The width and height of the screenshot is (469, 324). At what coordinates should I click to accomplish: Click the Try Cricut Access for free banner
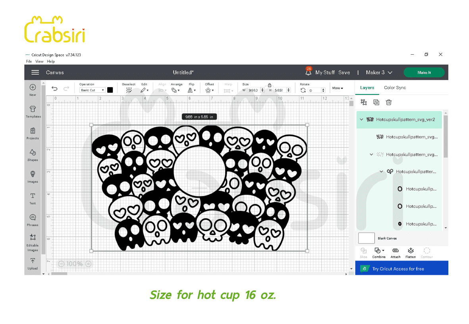coord(401,268)
